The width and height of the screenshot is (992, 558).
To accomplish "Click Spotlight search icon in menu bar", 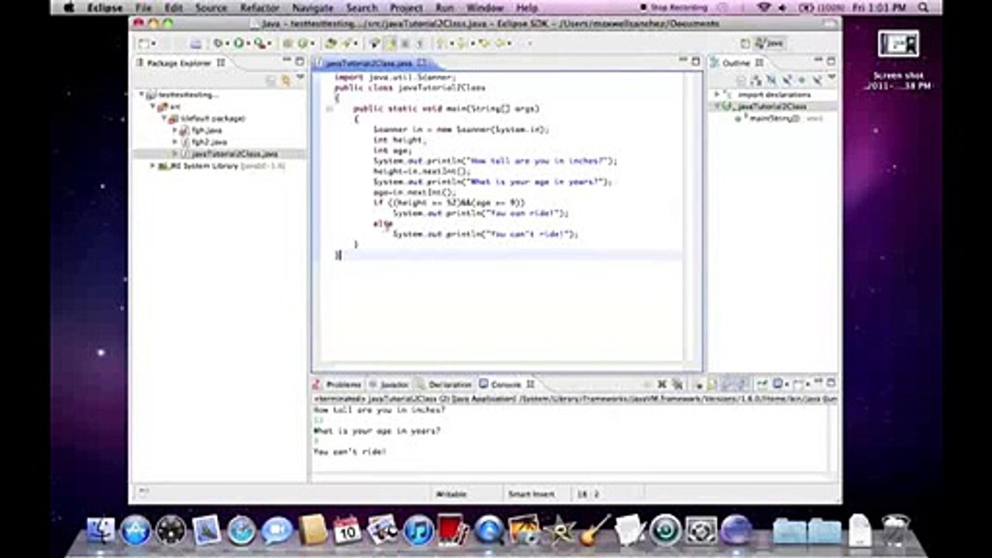I will (x=924, y=8).
